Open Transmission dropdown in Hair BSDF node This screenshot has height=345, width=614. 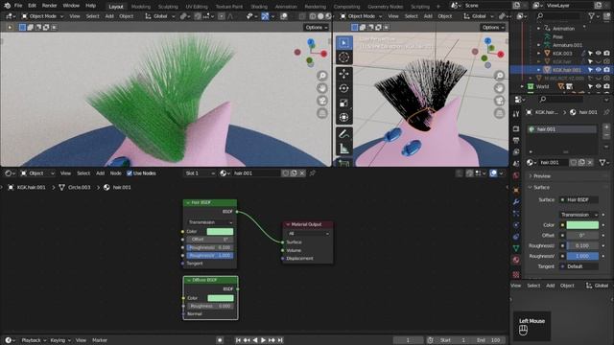coord(210,222)
